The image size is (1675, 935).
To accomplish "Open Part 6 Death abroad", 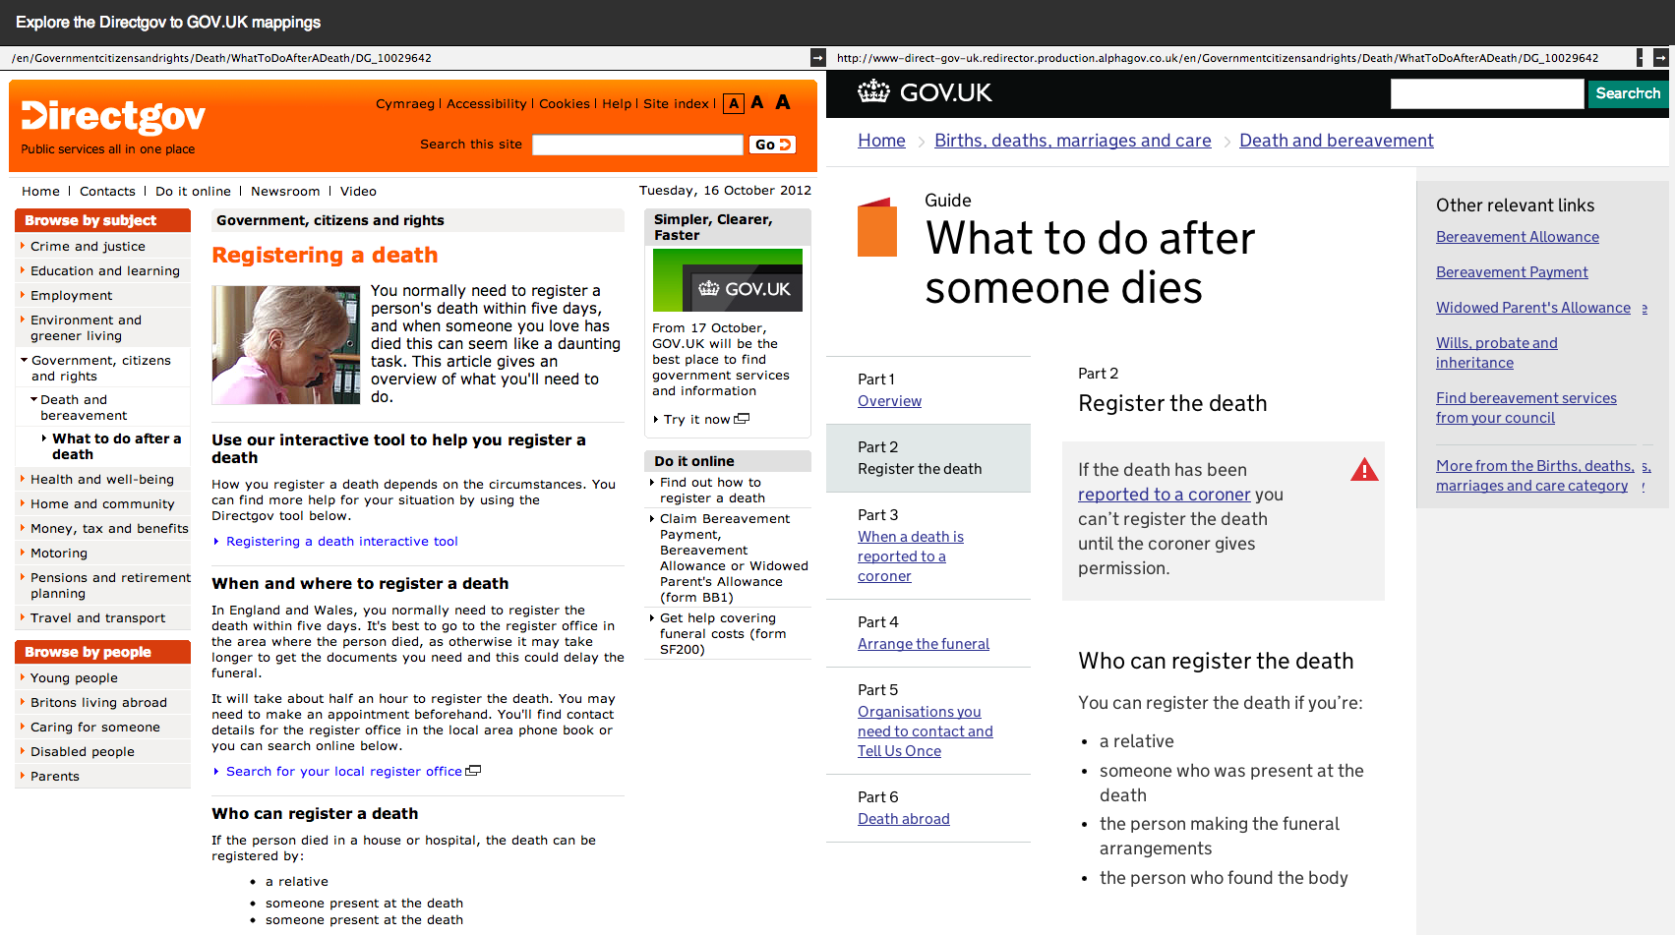I will 904,819.
